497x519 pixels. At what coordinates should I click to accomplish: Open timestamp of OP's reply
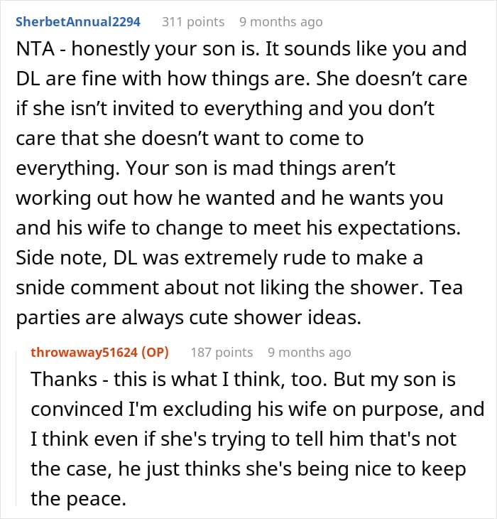click(310, 352)
